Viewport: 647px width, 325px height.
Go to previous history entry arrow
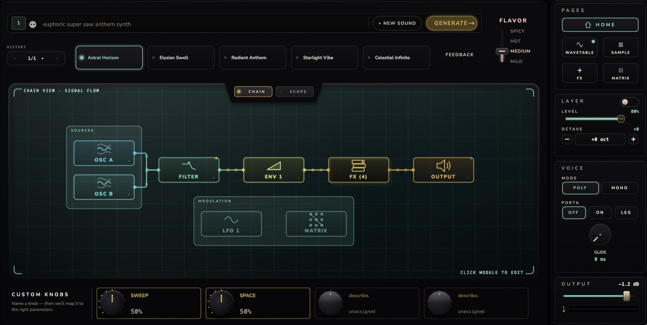pos(15,59)
